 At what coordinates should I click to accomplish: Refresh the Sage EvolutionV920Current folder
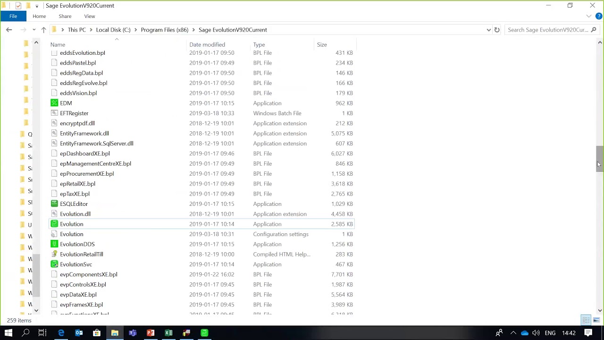[x=497, y=30]
